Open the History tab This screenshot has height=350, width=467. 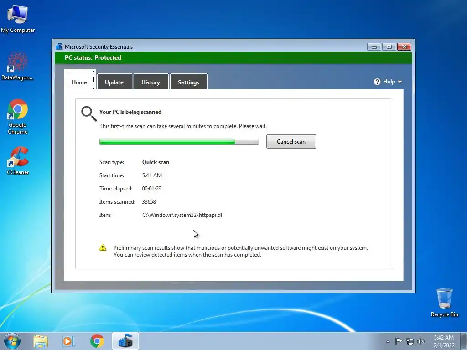click(150, 82)
